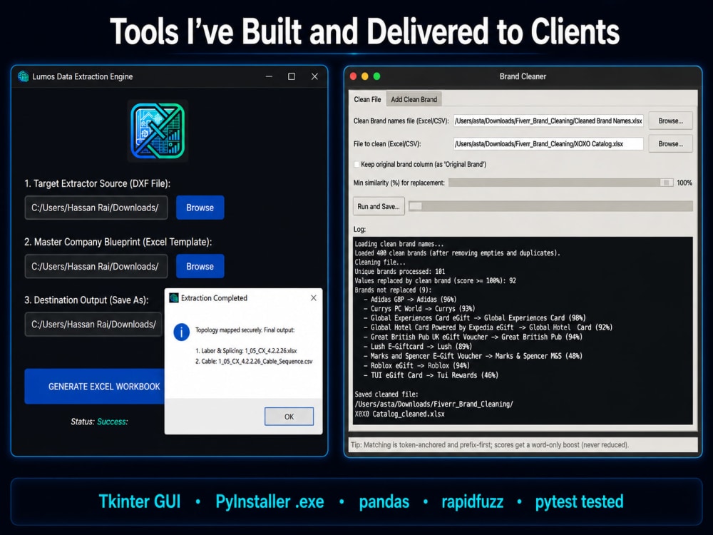This screenshot has height=535, width=713.
Task: Click the Run and Save progress bar
Action: tap(550, 206)
